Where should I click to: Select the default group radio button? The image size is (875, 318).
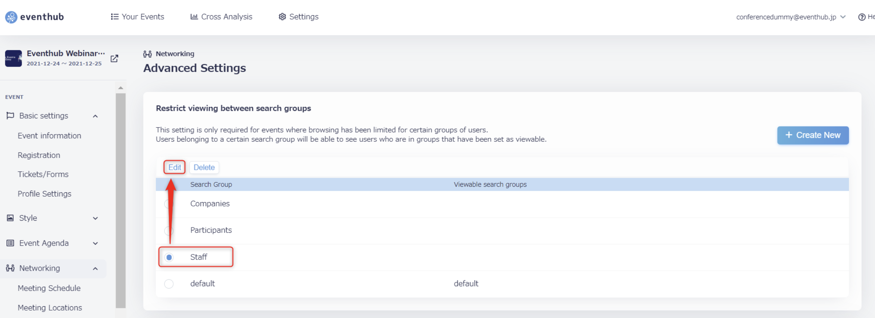click(x=169, y=284)
